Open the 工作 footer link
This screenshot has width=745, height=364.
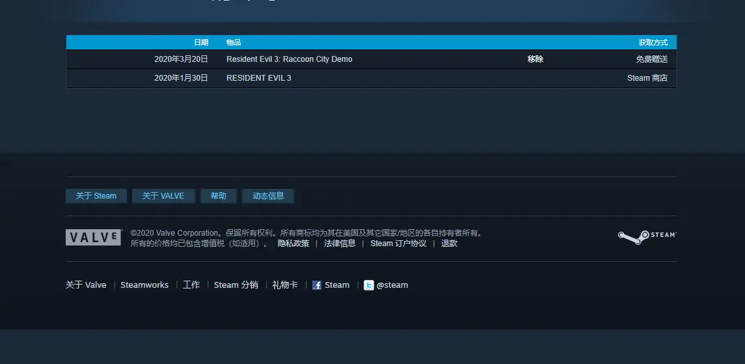pos(191,285)
